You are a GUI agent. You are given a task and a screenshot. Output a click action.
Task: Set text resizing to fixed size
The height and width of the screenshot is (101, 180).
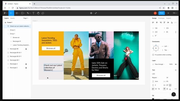click(170, 85)
